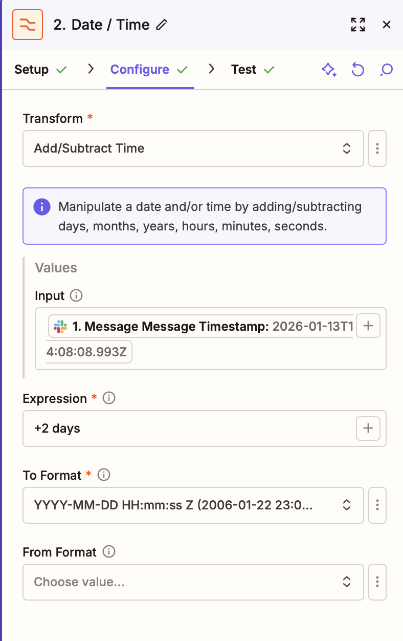Image resolution: width=403 pixels, height=641 pixels.
Task: Click the Expression info icon
Action: (x=109, y=398)
